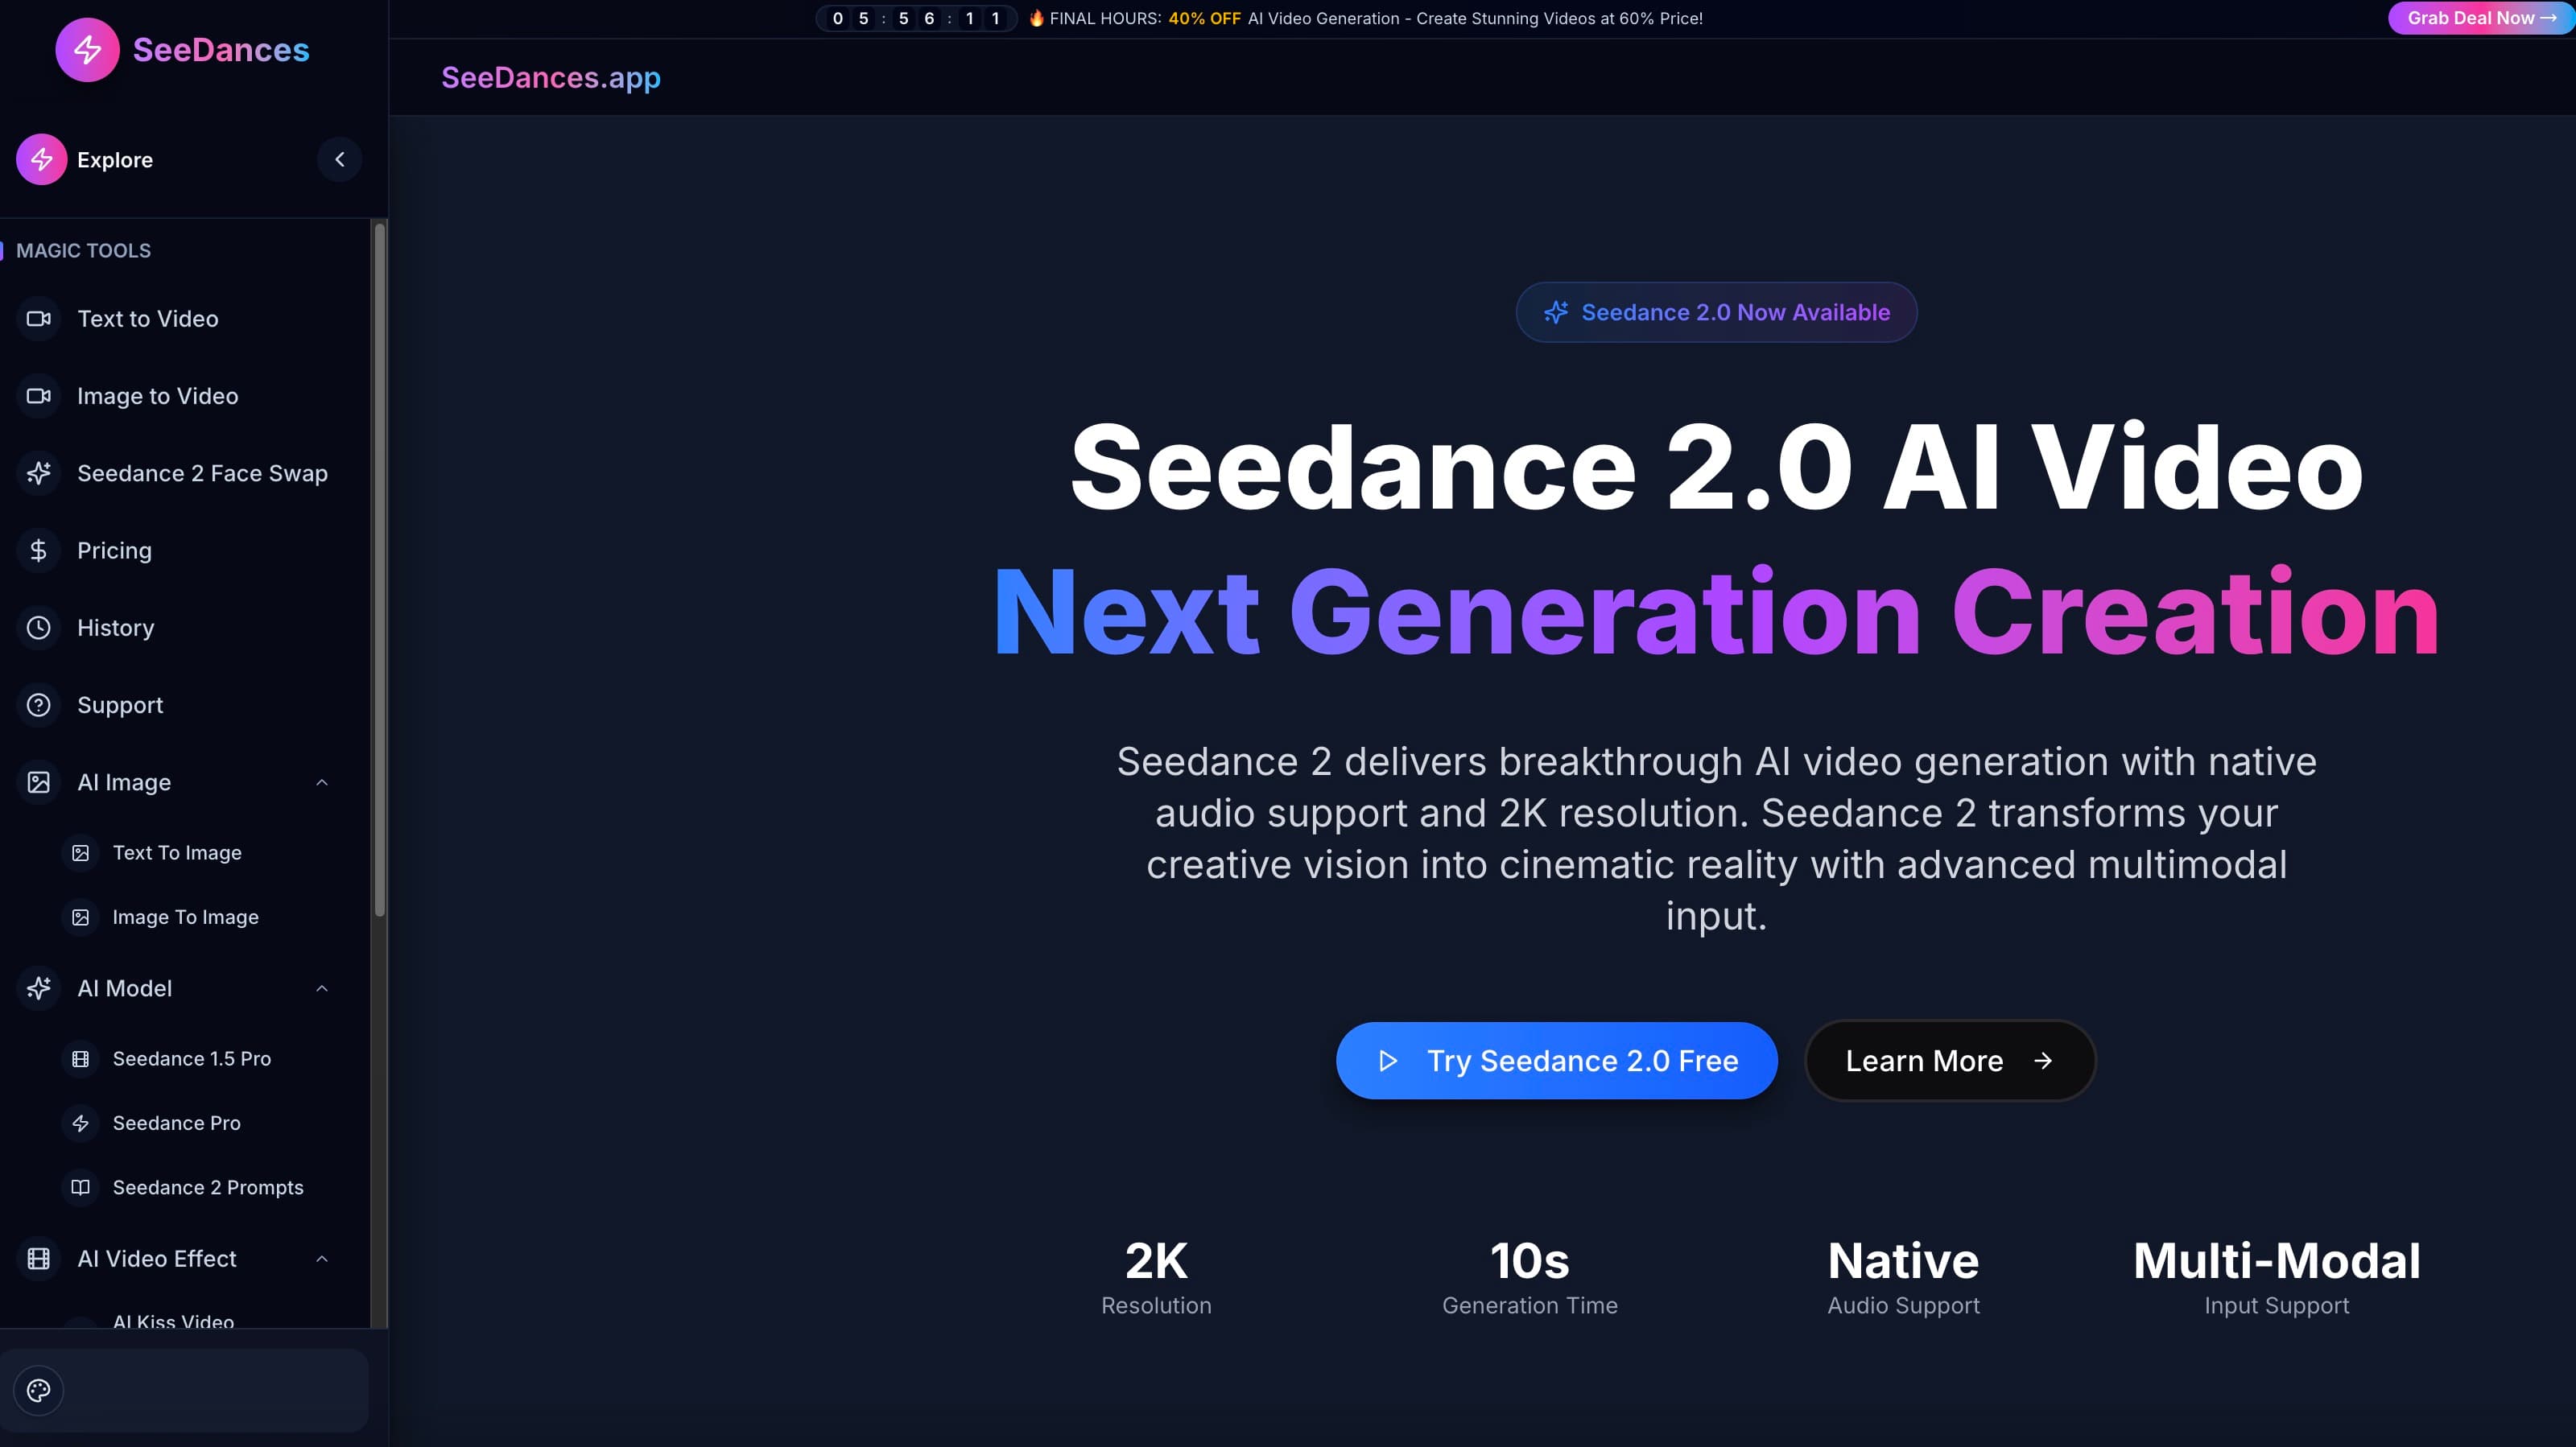Collapse the AI Image section

pos(322,781)
